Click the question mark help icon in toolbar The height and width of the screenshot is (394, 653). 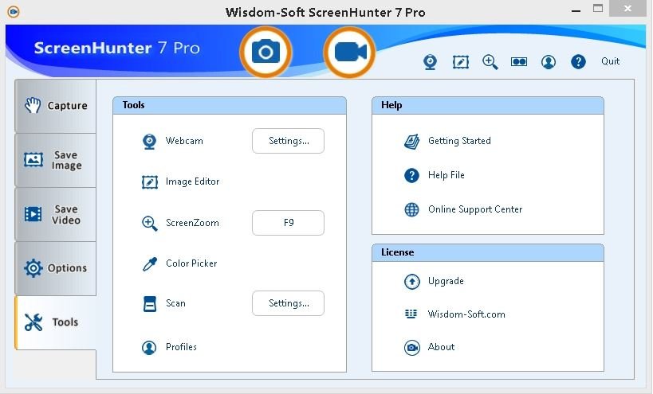coord(579,62)
